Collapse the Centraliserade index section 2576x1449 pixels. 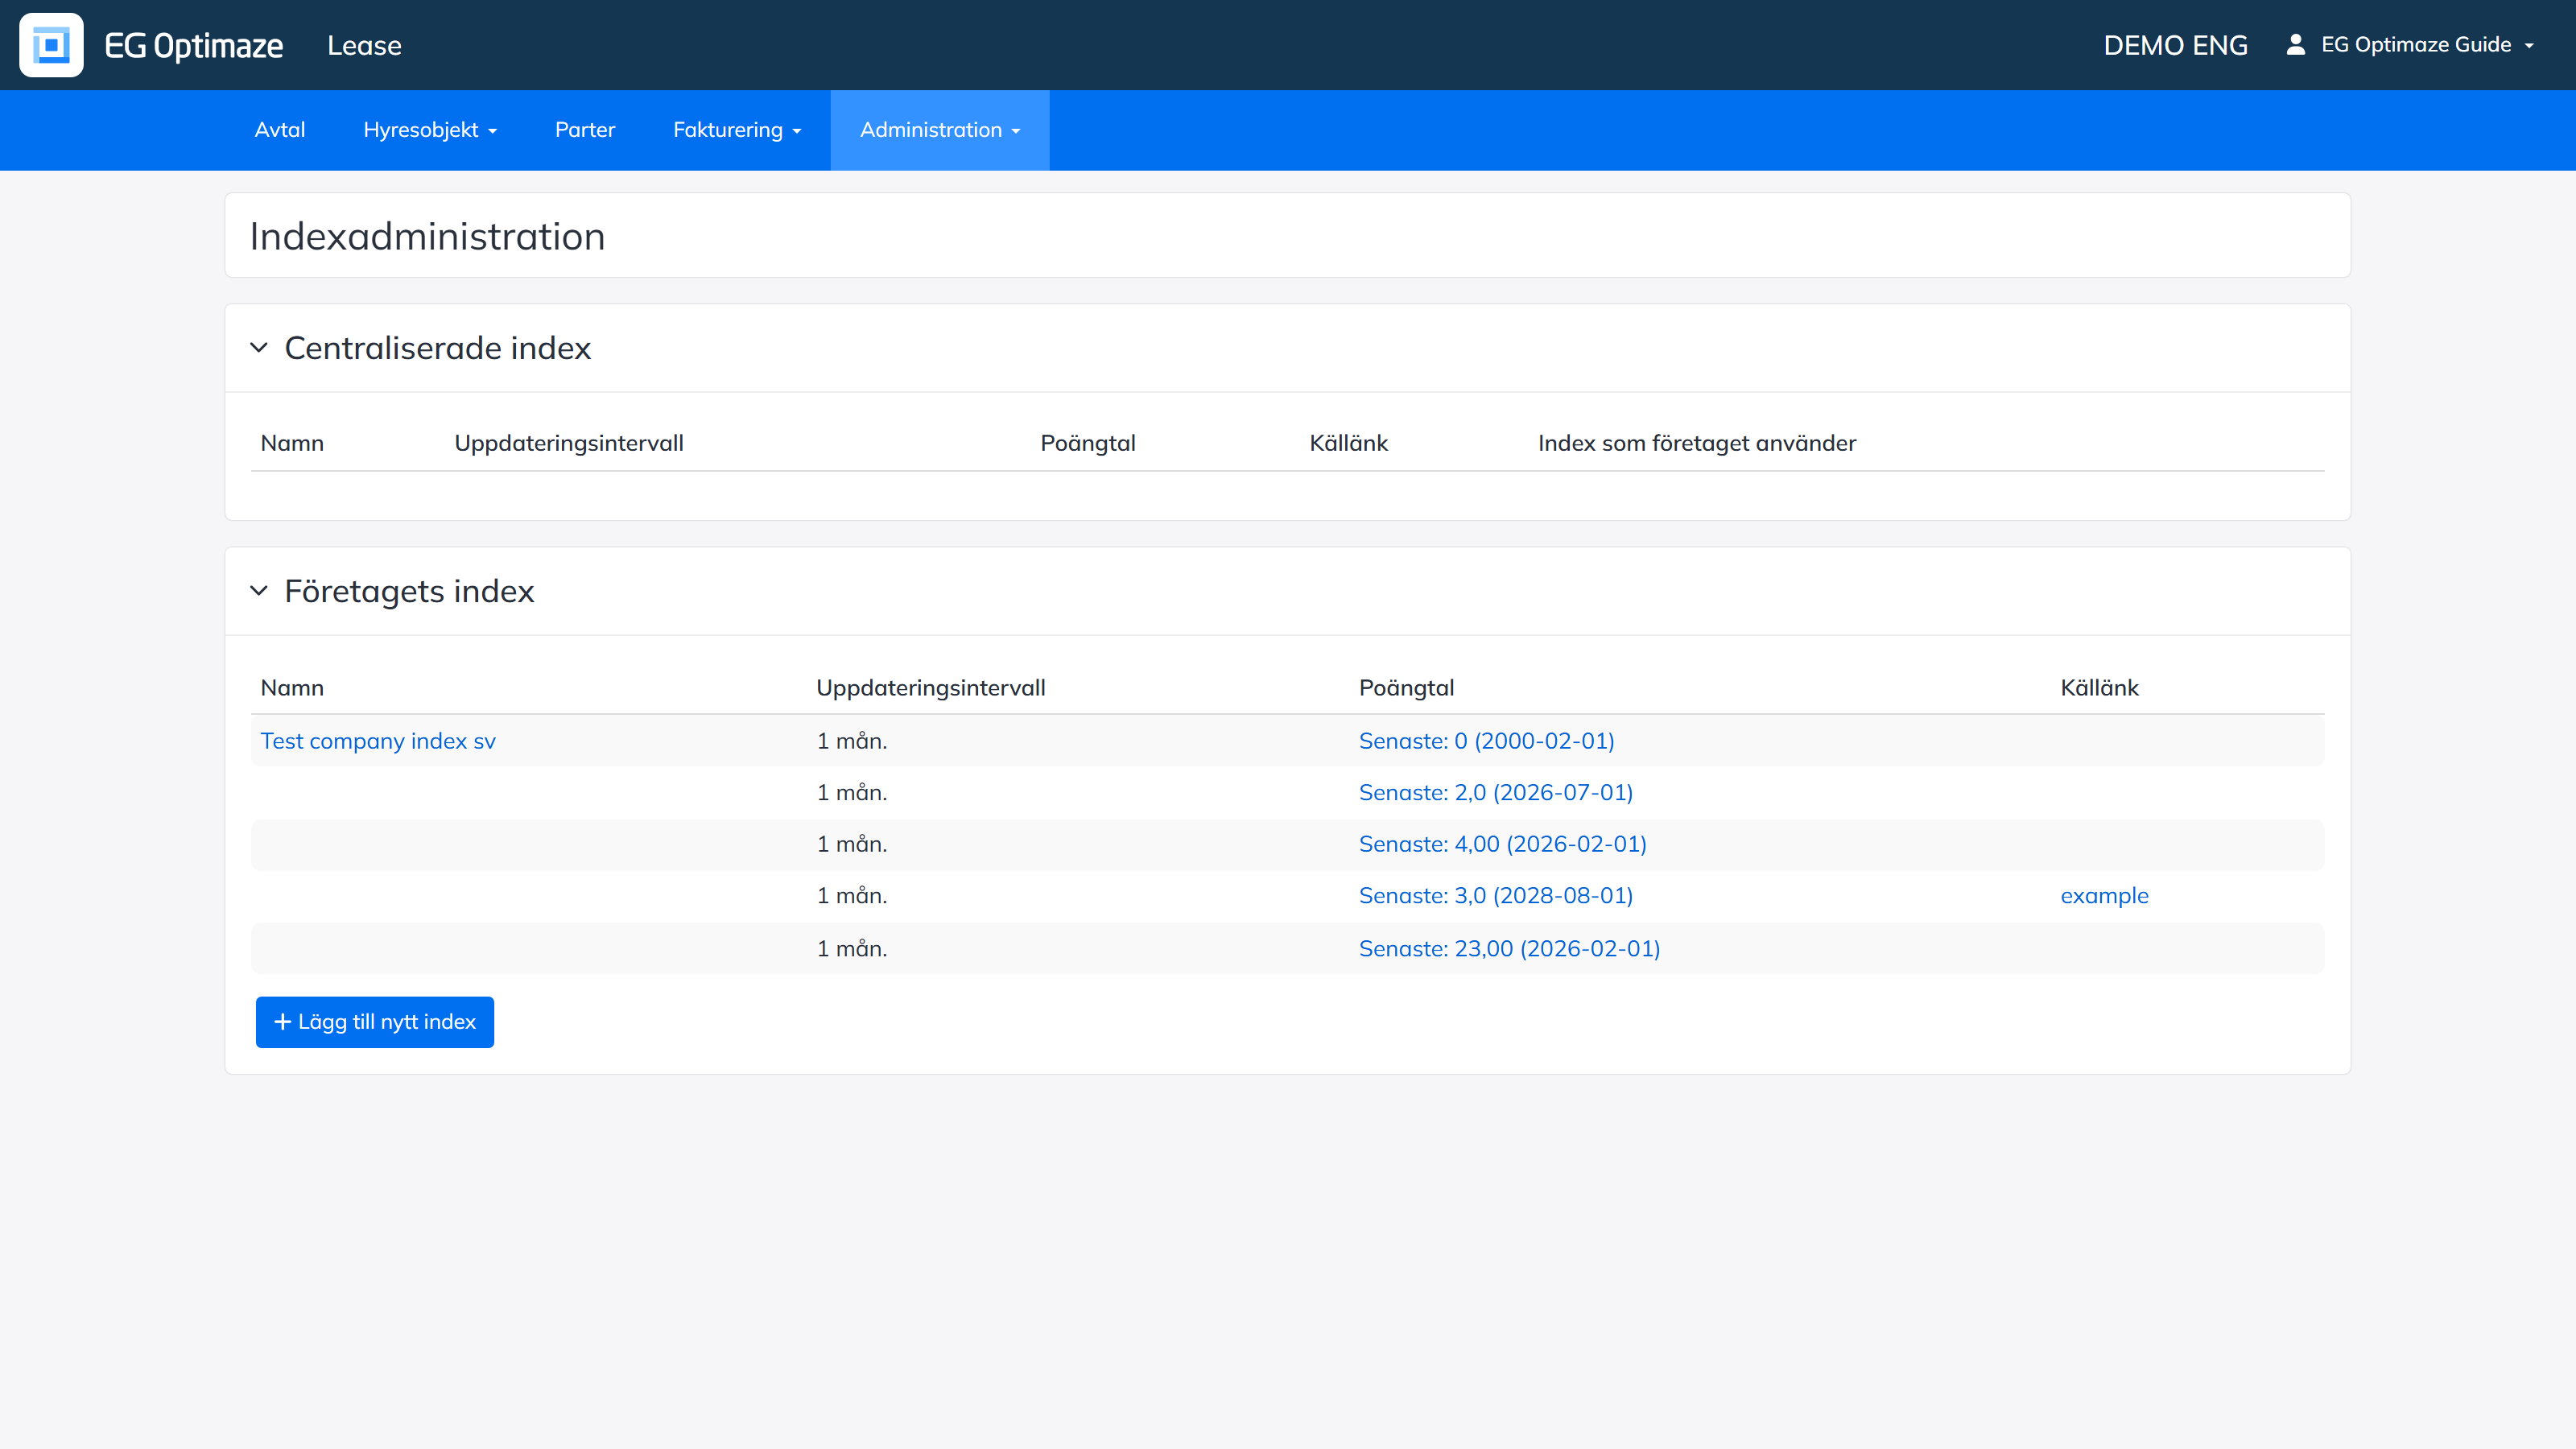click(x=259, y=348)
